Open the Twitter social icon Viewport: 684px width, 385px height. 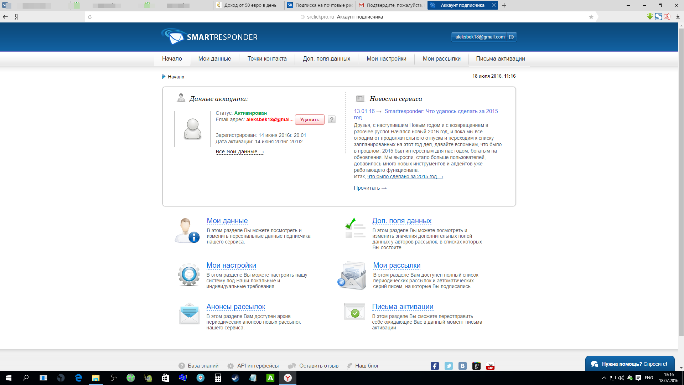pyautogui.click(x=449, y=366)
